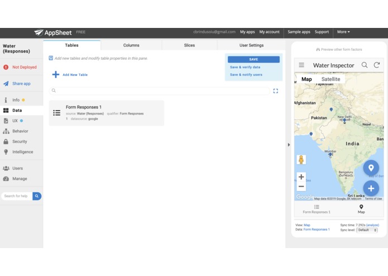Click the Intelligence lightbulb icon
This screenshot has height=276, width=388.
coord(6,152)
